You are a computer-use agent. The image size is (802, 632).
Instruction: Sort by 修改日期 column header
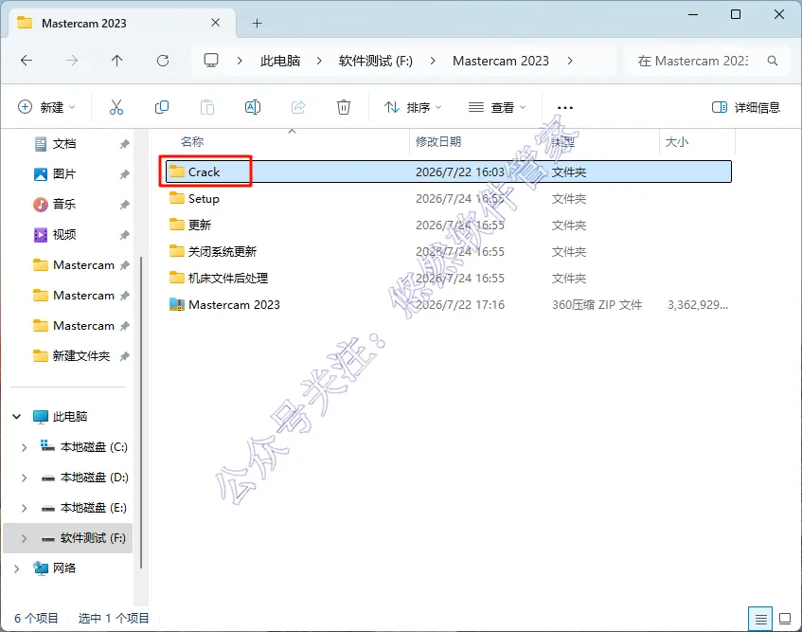[x=438, y=142]
